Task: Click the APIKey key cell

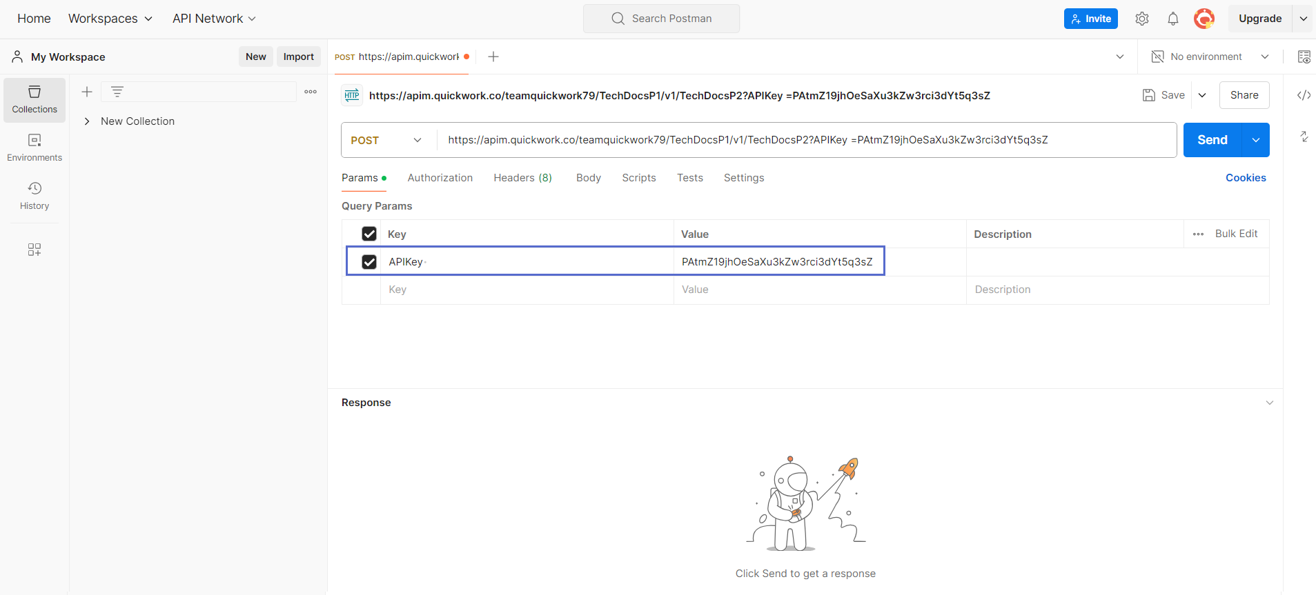Action: click(x=527, y=262)
